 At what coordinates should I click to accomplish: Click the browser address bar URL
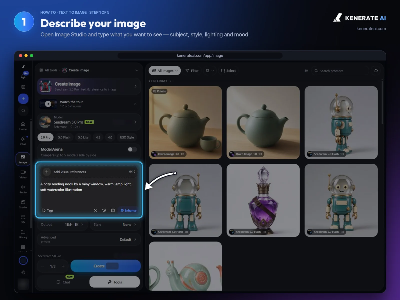(x=200, y=55)
